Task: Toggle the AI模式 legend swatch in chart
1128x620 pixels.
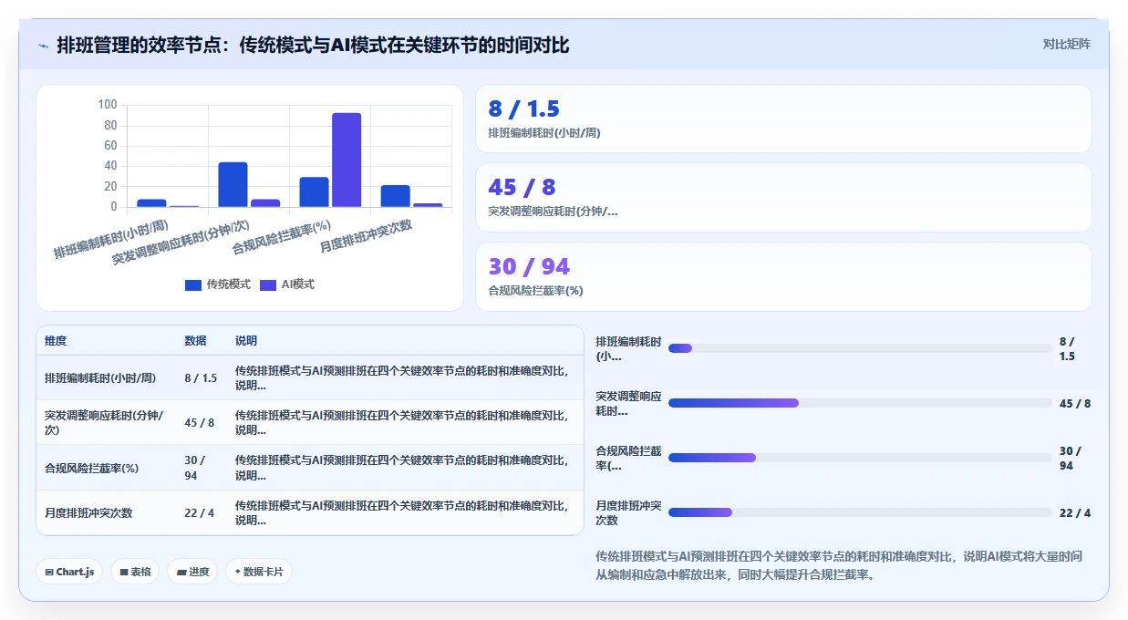Action: (269, 284)
